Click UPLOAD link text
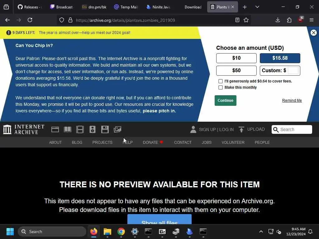The height and width of the screenshot is (239, 319). [256, 129]
